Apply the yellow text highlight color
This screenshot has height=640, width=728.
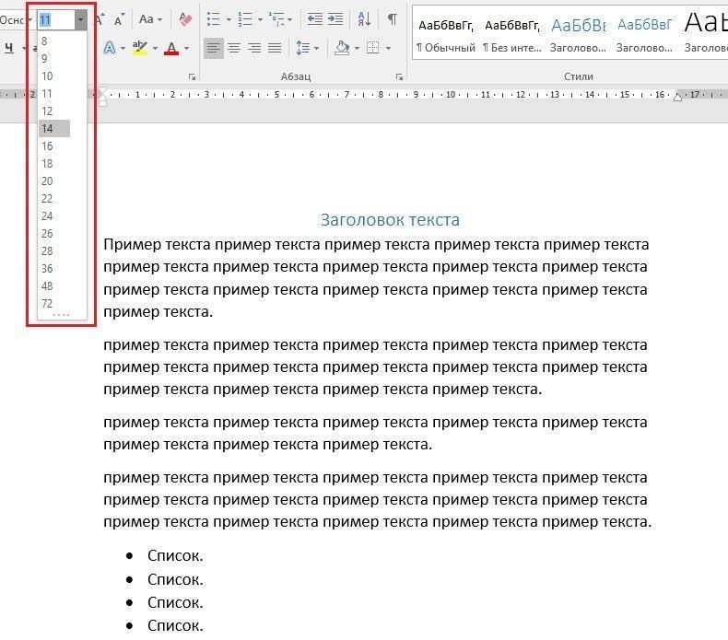pos(139,47)
